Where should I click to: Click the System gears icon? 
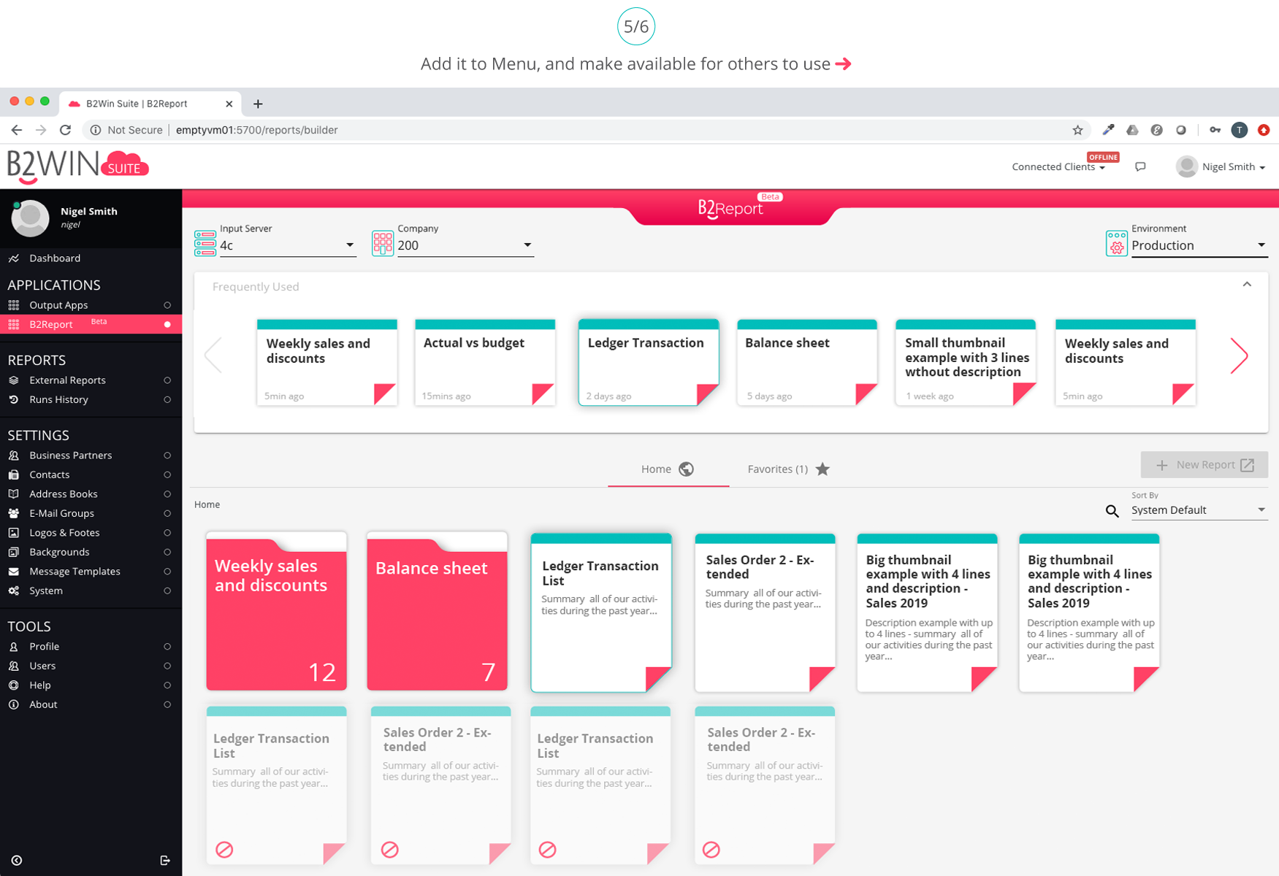(x=14, y=591)
